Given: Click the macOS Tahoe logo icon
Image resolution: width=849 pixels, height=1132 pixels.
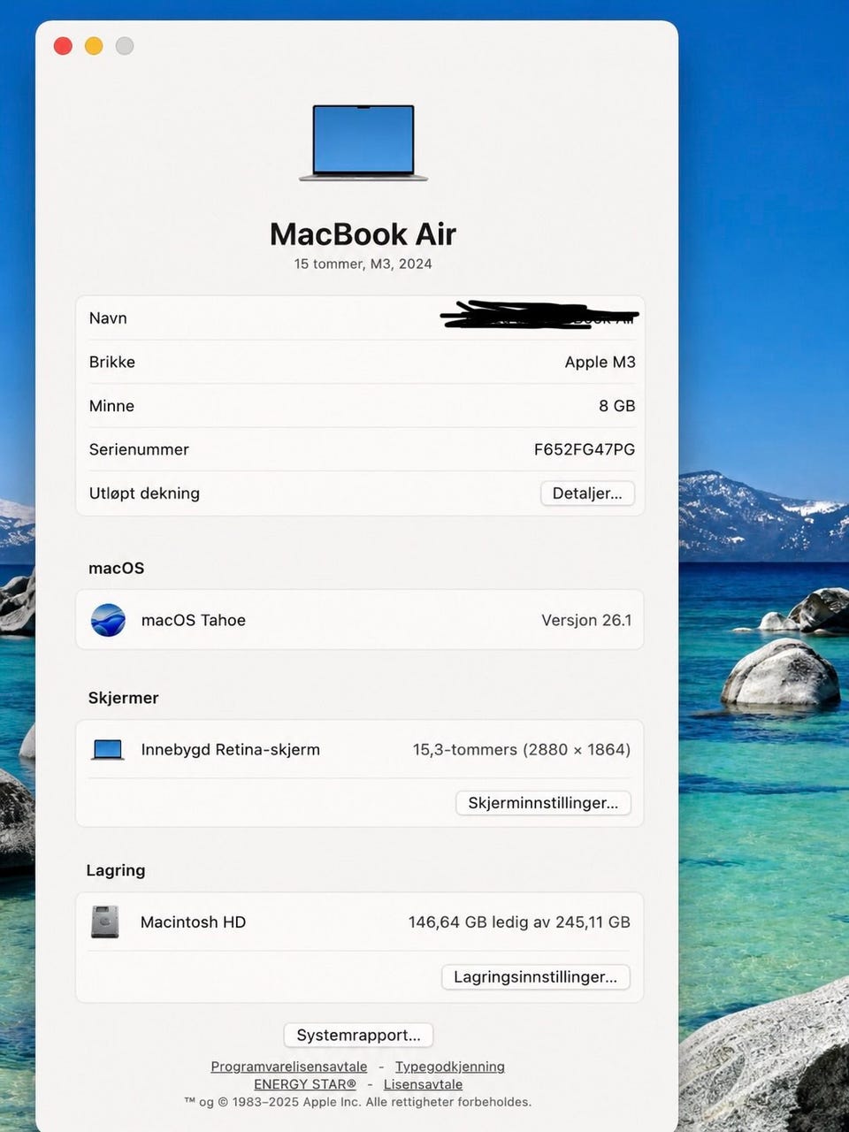Looking at the screenshot, I should [x=108, y=620].
